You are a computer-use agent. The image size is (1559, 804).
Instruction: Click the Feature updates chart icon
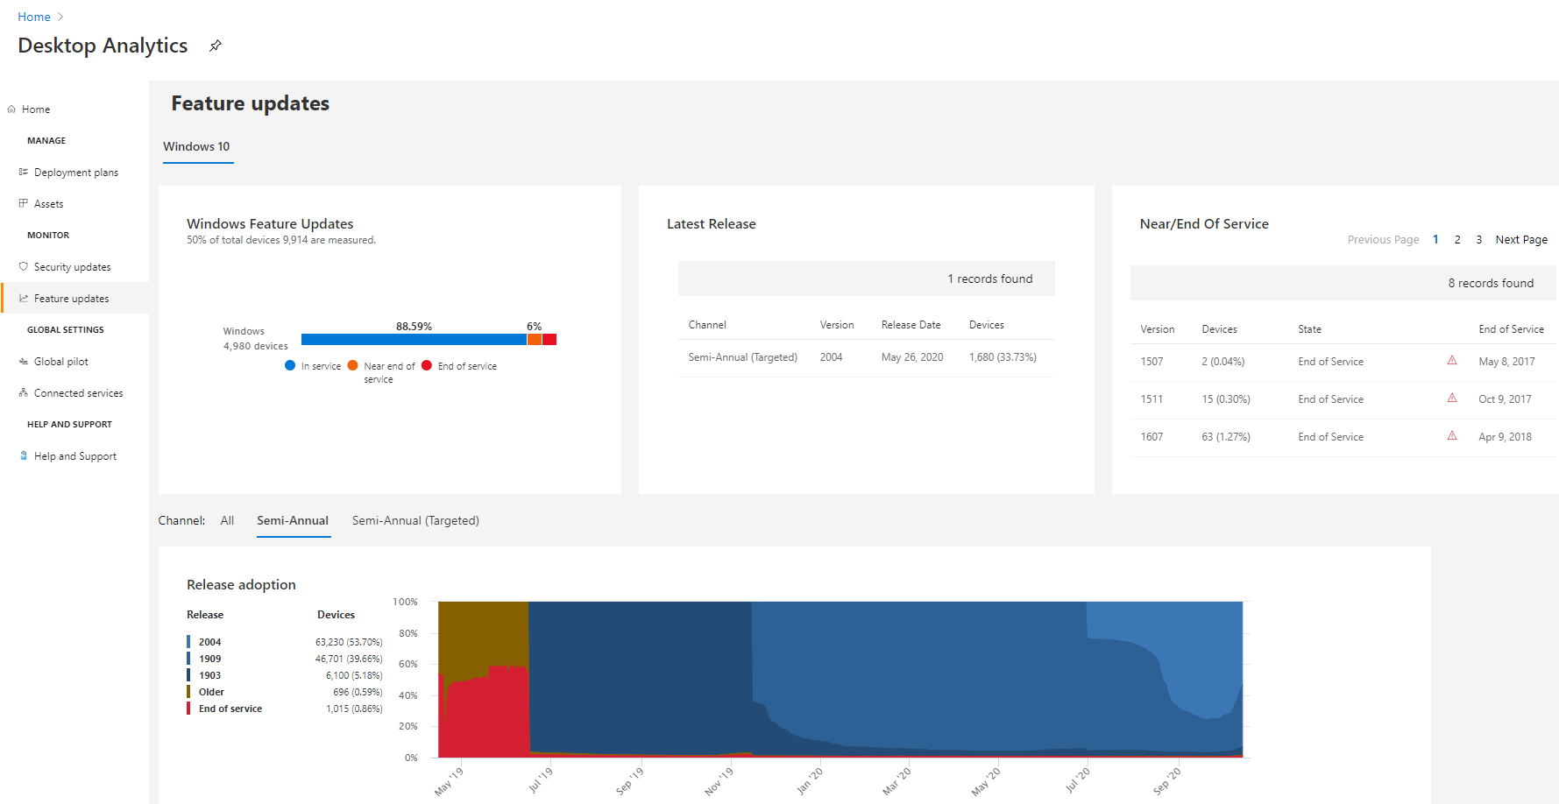pyautogui.click(x=24, y=298)
